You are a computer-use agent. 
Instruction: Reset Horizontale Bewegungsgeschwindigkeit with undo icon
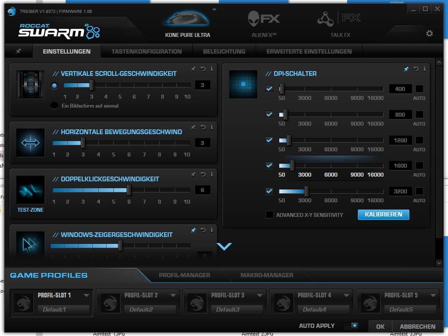point(203,127)
